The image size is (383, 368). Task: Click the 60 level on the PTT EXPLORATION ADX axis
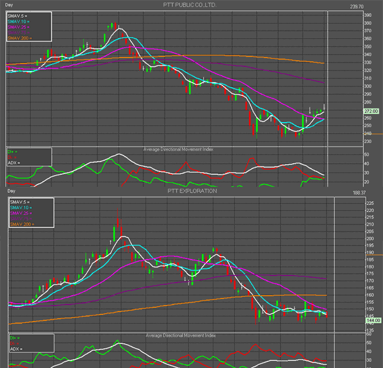[x=369, y=334]
